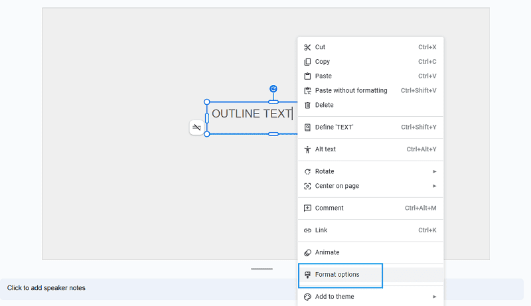The width and height of the screenshot is (531, 306).
Task: Click the Copy icon in context menu
Action: (x=307, y=62)
